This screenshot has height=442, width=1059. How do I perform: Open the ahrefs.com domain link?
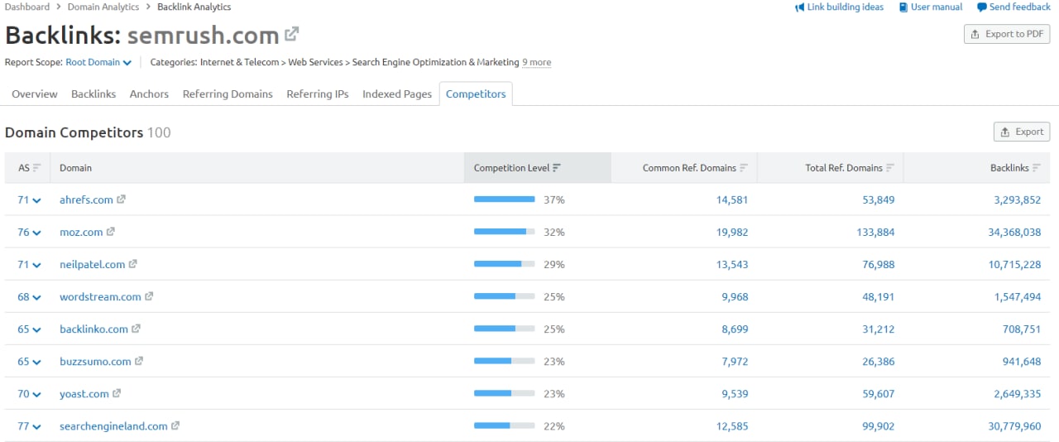coord(86,199)
